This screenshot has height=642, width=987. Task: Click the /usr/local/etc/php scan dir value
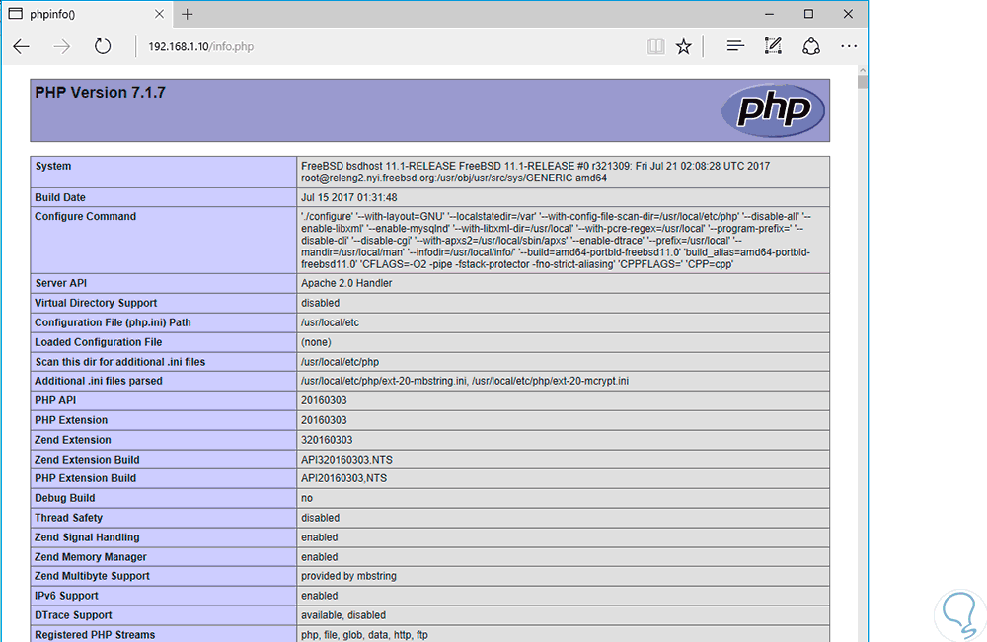point(340,362)
